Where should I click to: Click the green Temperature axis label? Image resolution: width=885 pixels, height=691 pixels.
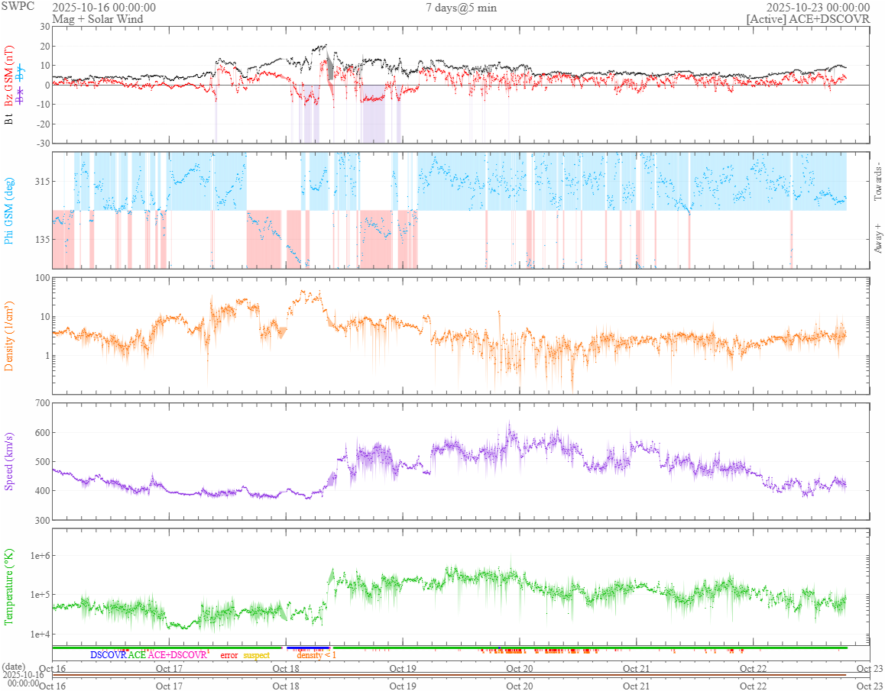(9, 586)
